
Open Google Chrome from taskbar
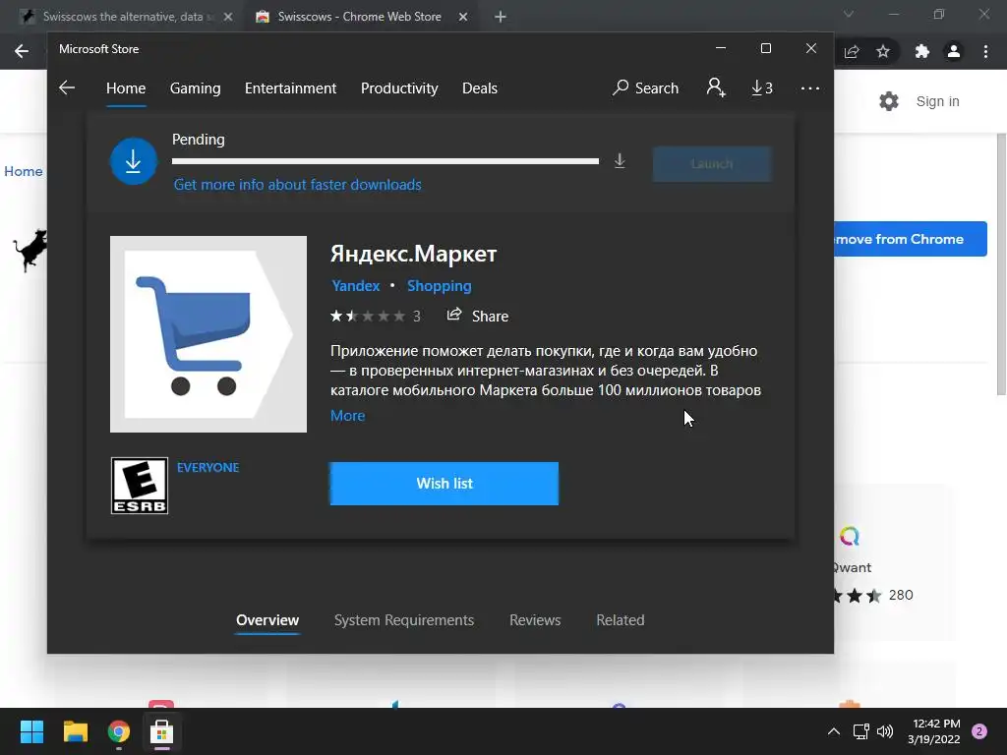point(119,731)
